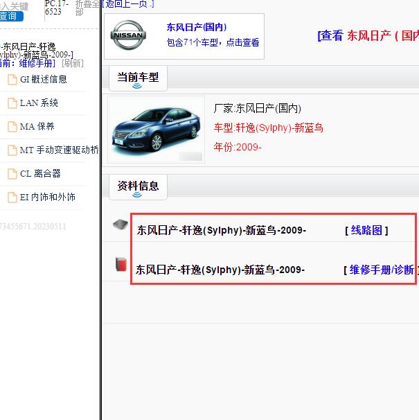419x420 pixels.
Task: Open the GI 概述信息 document icon
Action: click(12, 80)
